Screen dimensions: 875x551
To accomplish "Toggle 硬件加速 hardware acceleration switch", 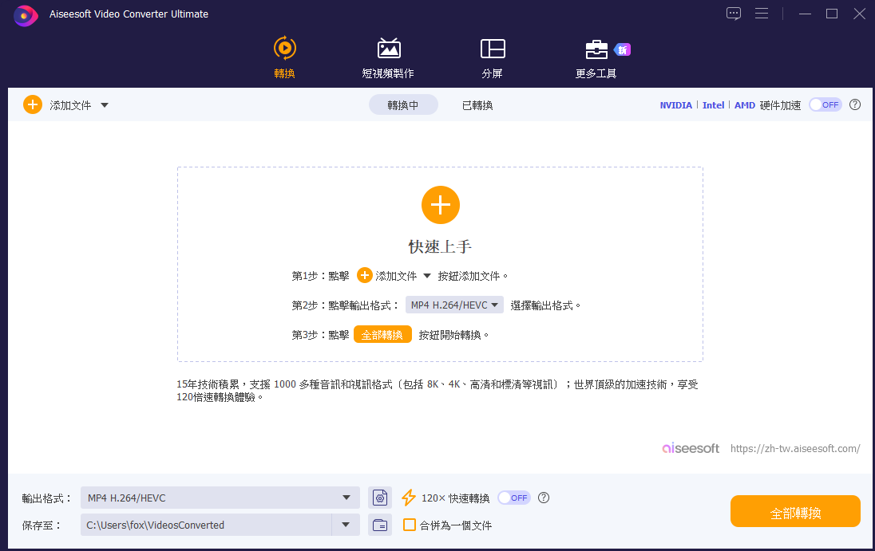I will (826, 104).
